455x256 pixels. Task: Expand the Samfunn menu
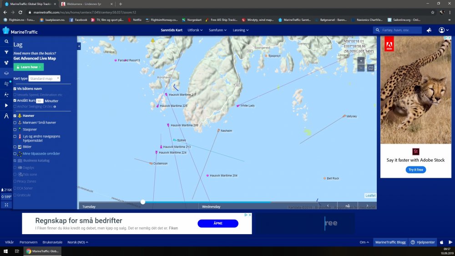coord(217,30)
